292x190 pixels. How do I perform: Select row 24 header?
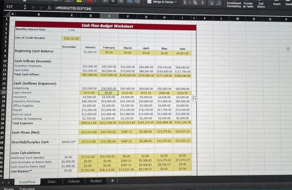click(3, 123)
